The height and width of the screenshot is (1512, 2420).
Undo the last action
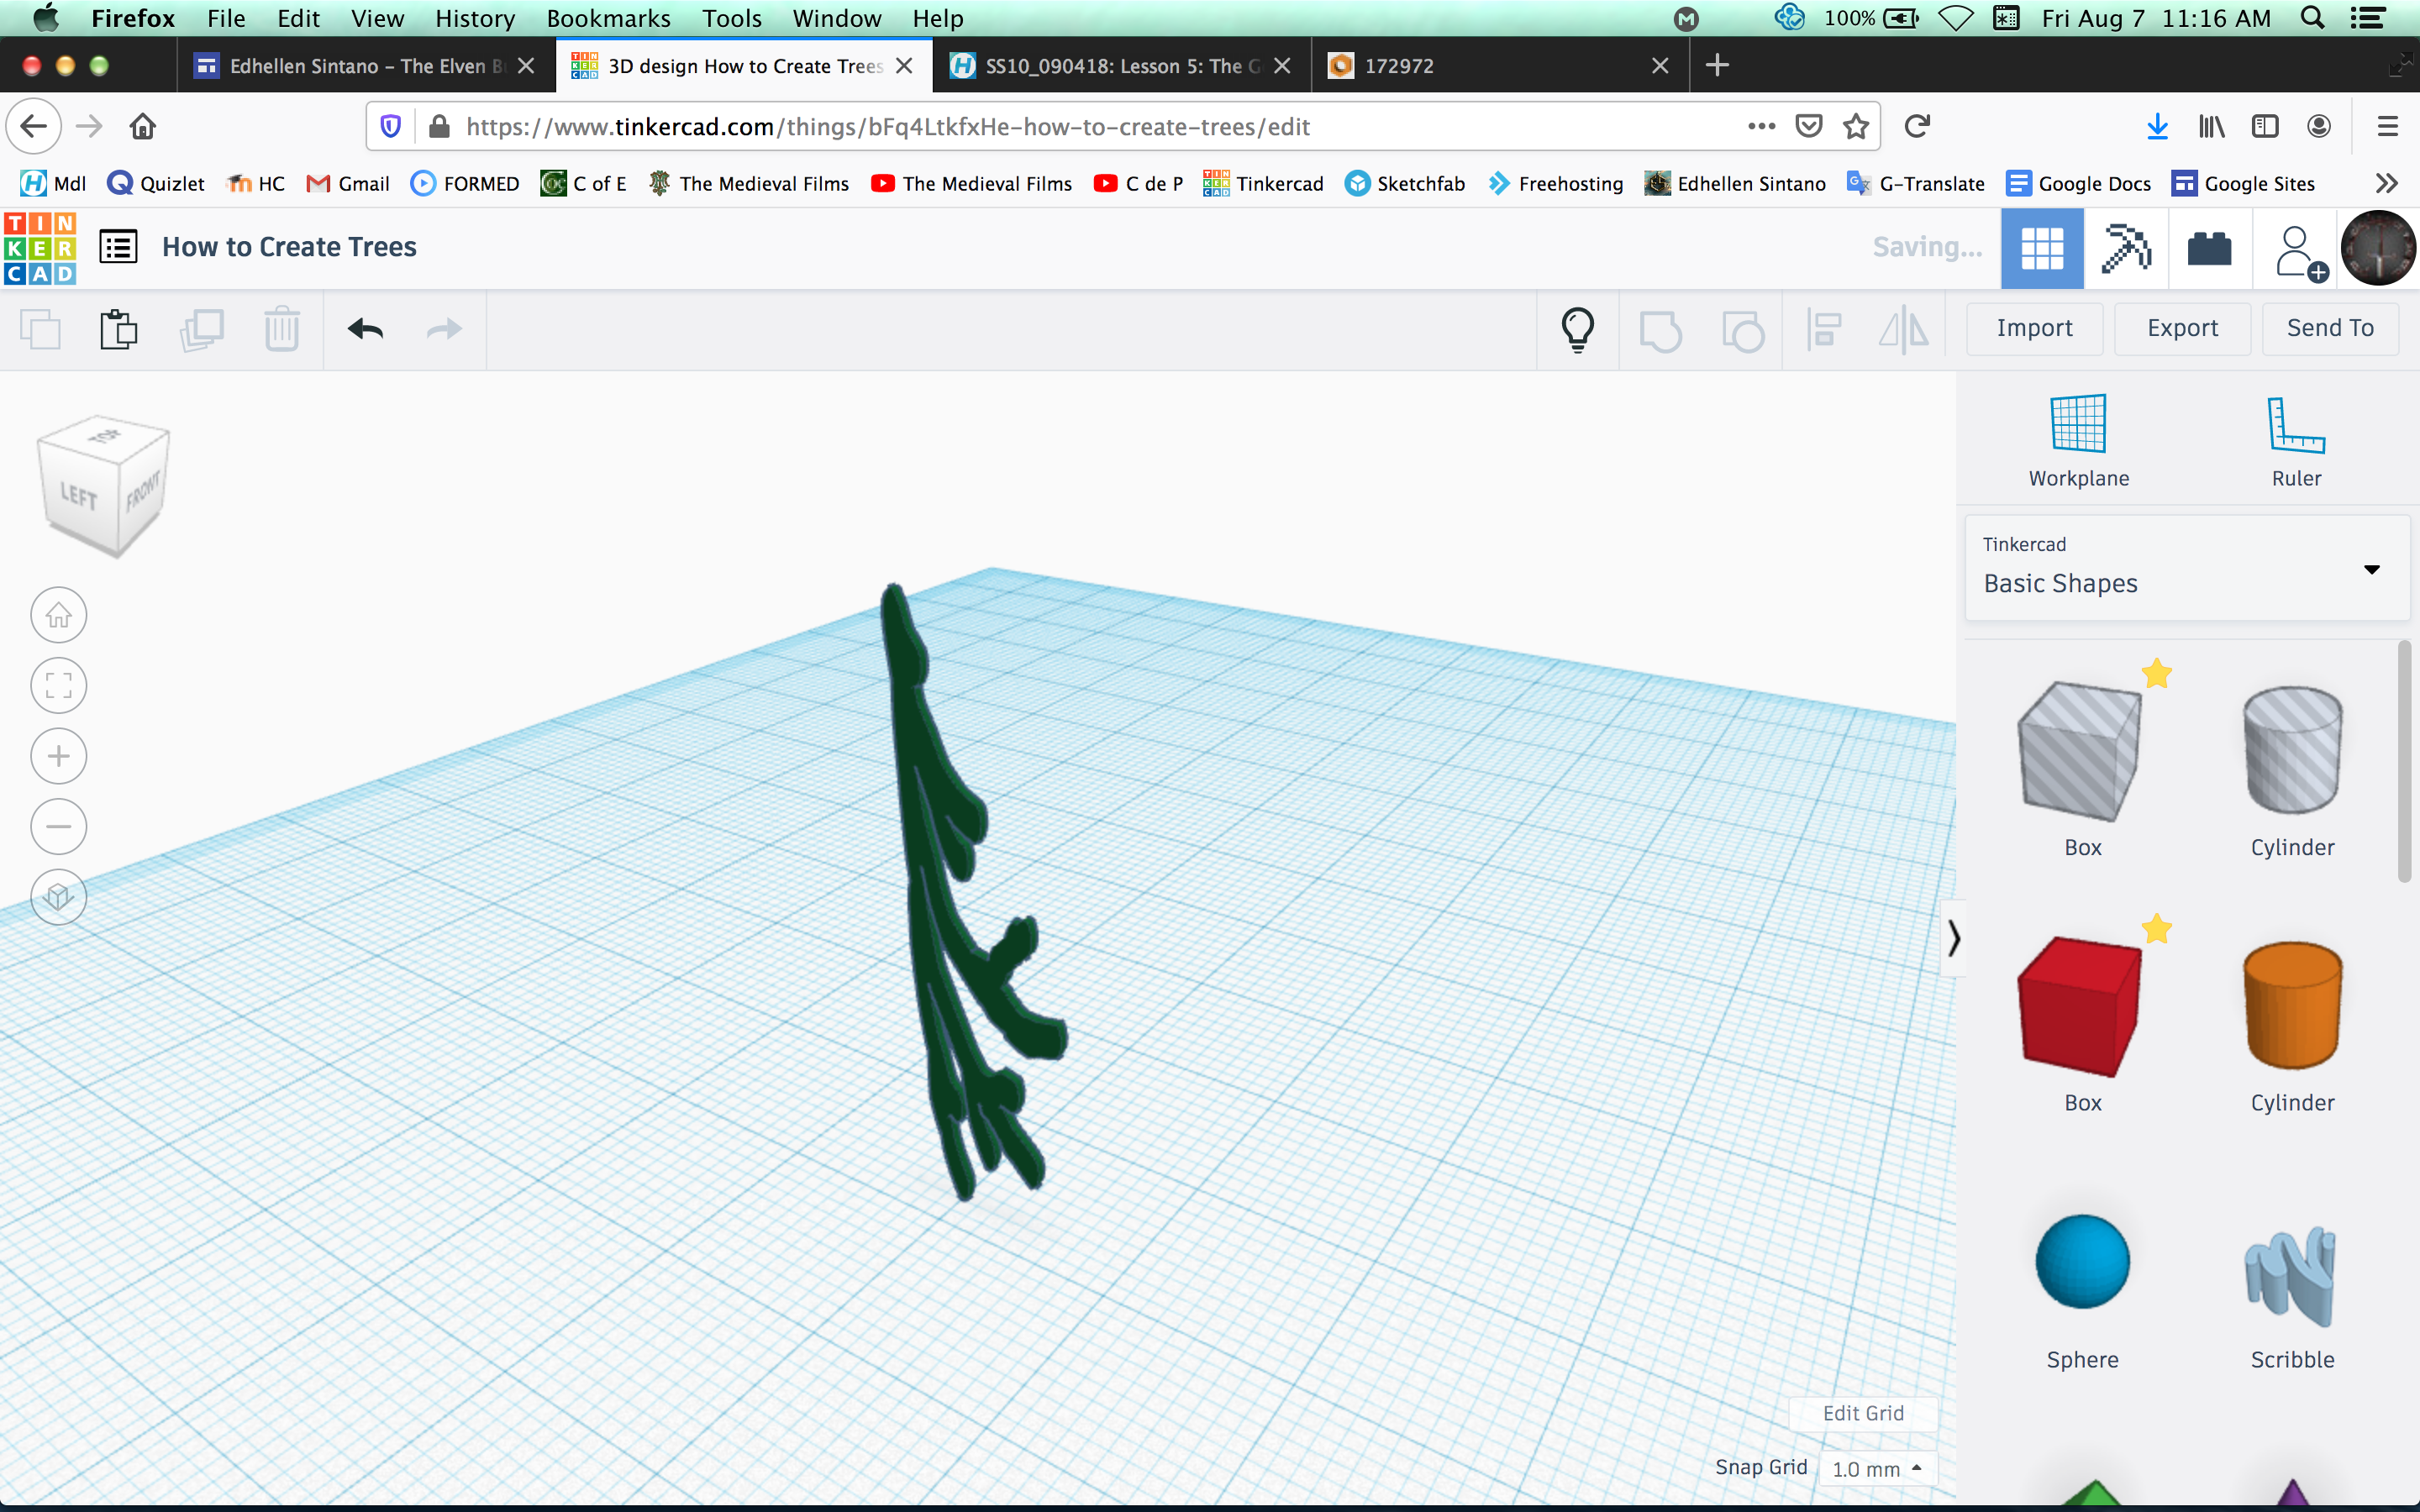tap(365, 329)
